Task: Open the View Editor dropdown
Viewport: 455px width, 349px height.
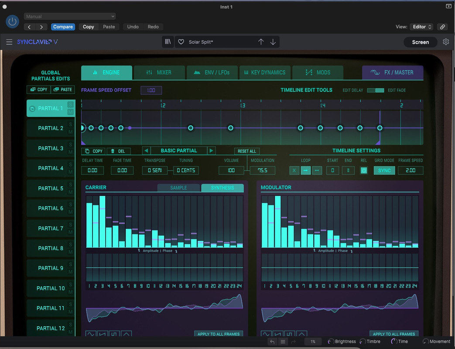Action: pos(422,27)
